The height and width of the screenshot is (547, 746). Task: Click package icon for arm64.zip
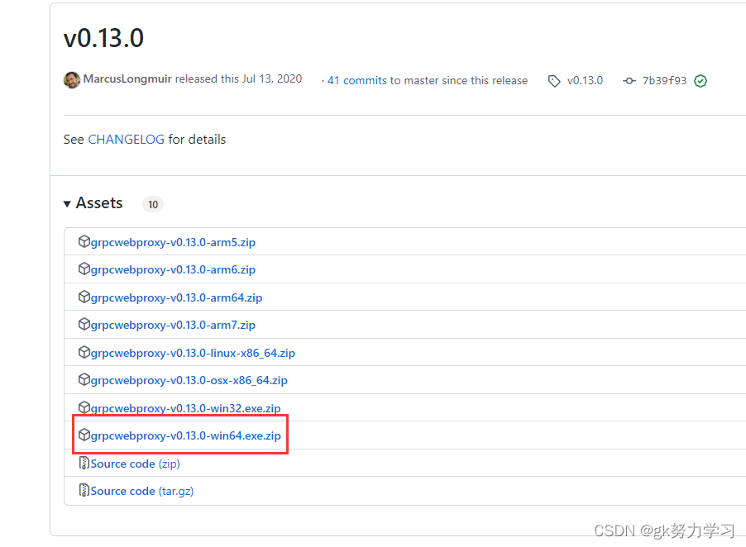coord(84,297)
